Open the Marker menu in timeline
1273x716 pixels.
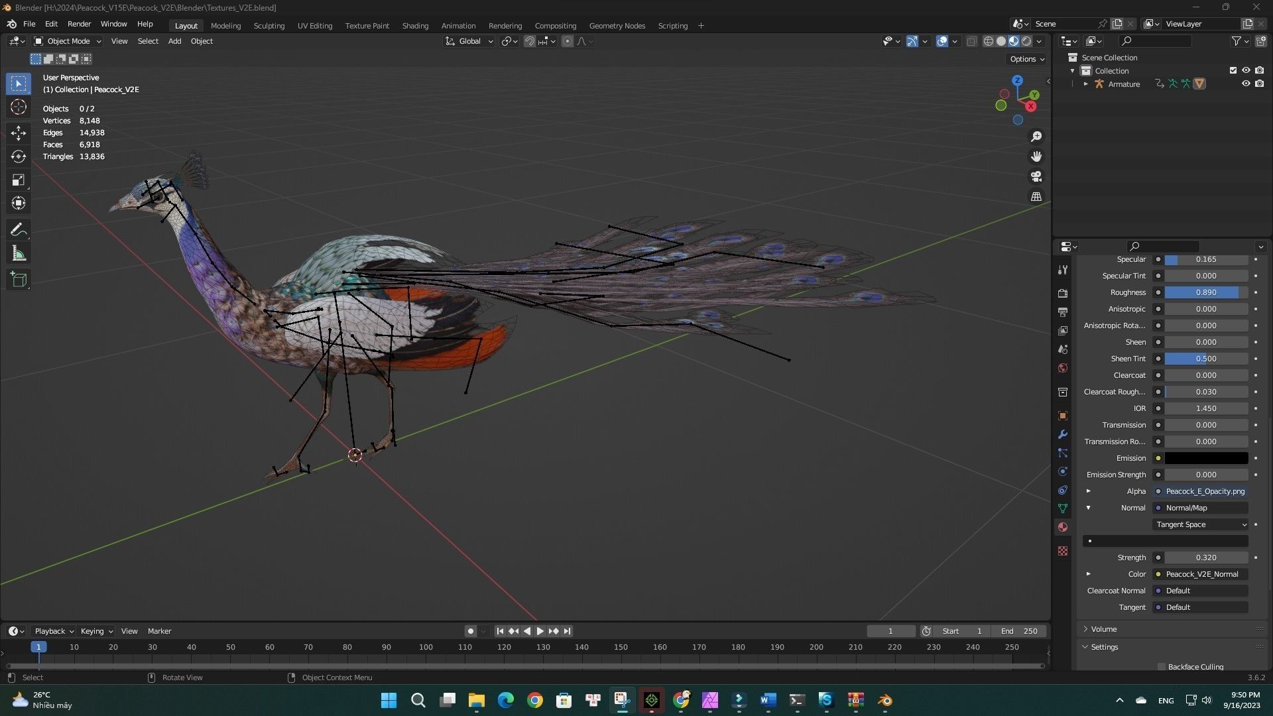[159, 631]
